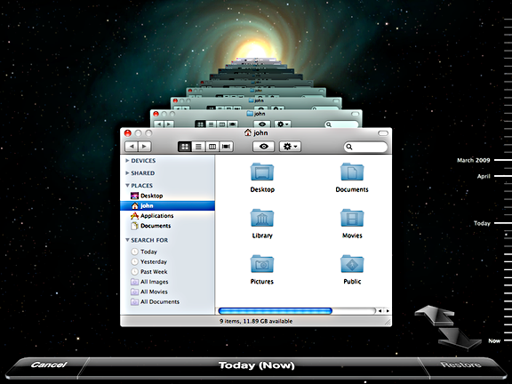The image size is (512, 384).
Task: Expand the SHARED sidebar section
Action: coord(127,173)
